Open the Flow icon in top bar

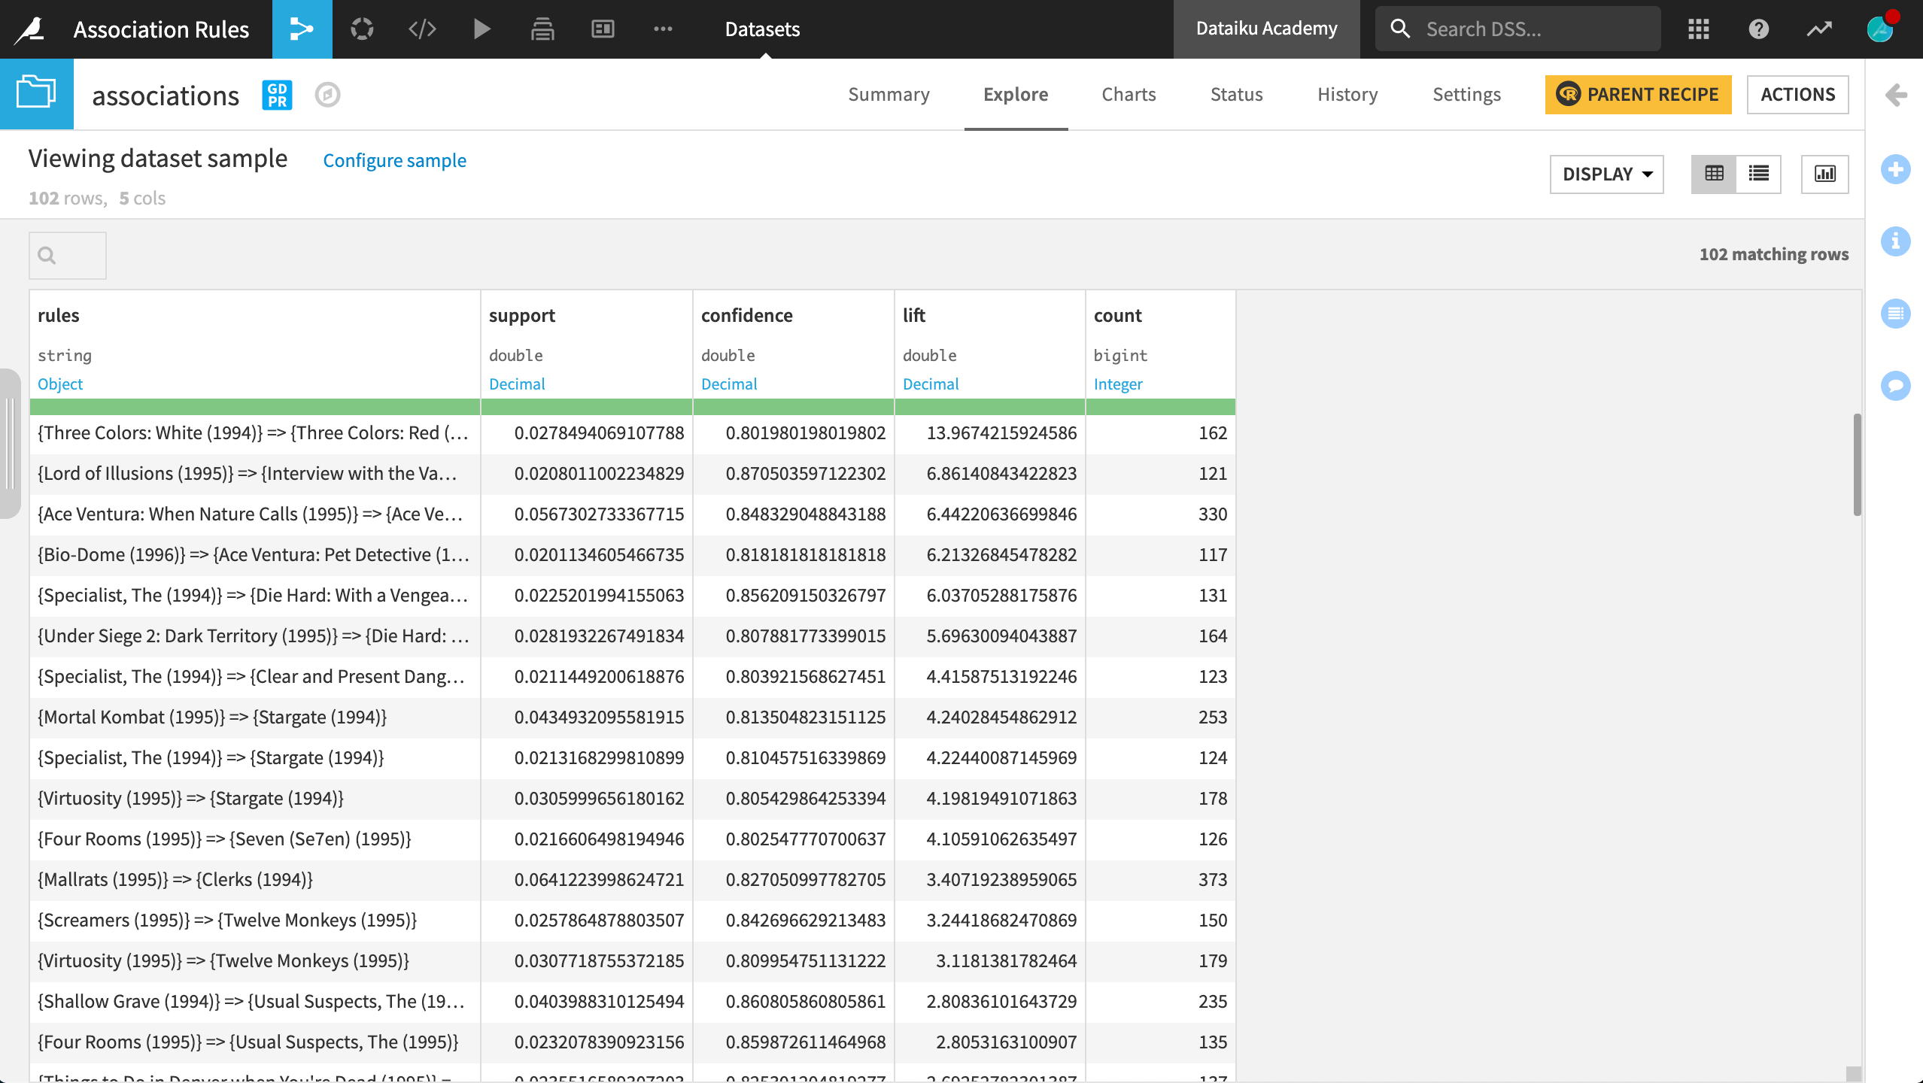[302, 29]
